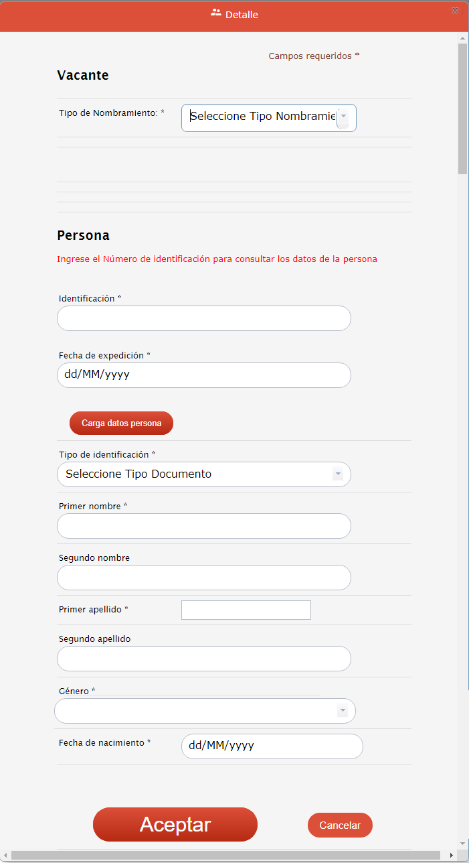This screenshot has width=469, height=863.
Task: Click the vertical scrollbar thumb
Action: pyautogui.click(x=462, y=107)
